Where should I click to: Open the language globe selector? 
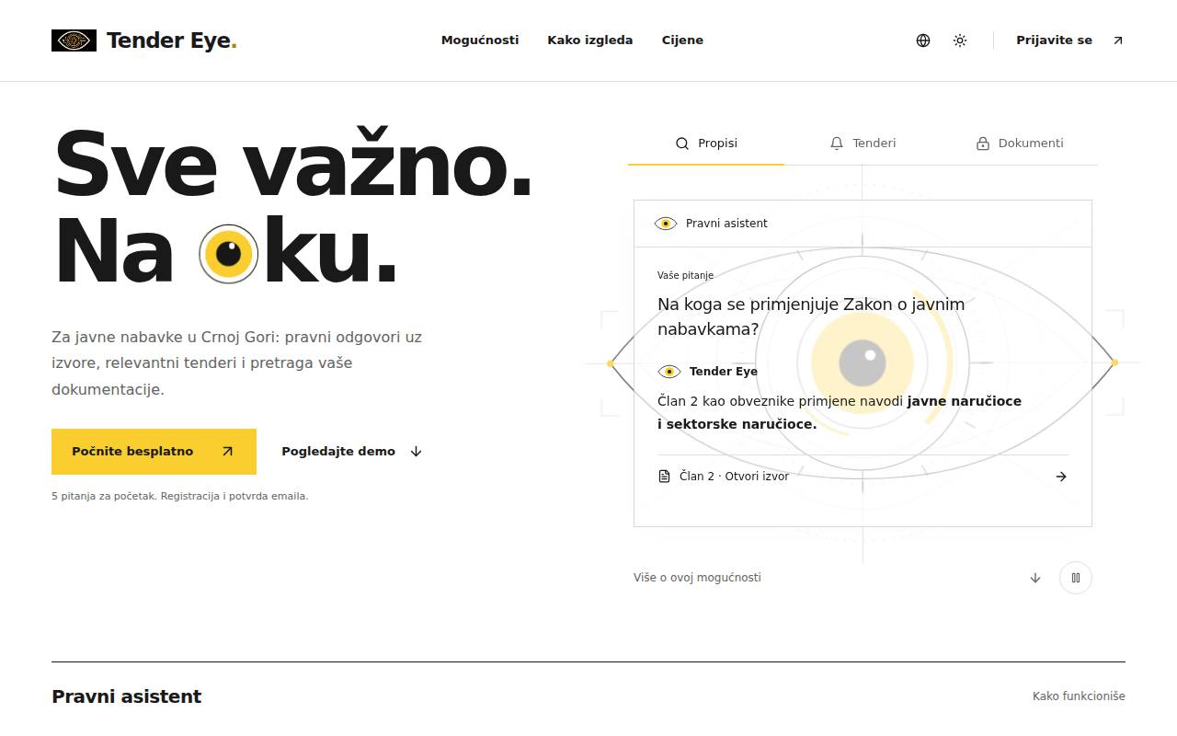point(923,40)
